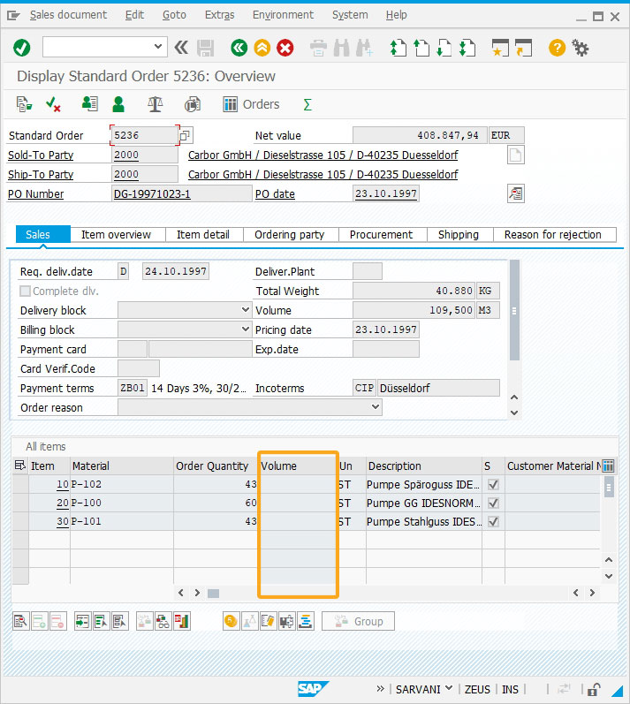This screenshot has width=630, height=704.
Task: Click the Sigma totals icon
Action: pyautogui.click(x=307, y=104)
